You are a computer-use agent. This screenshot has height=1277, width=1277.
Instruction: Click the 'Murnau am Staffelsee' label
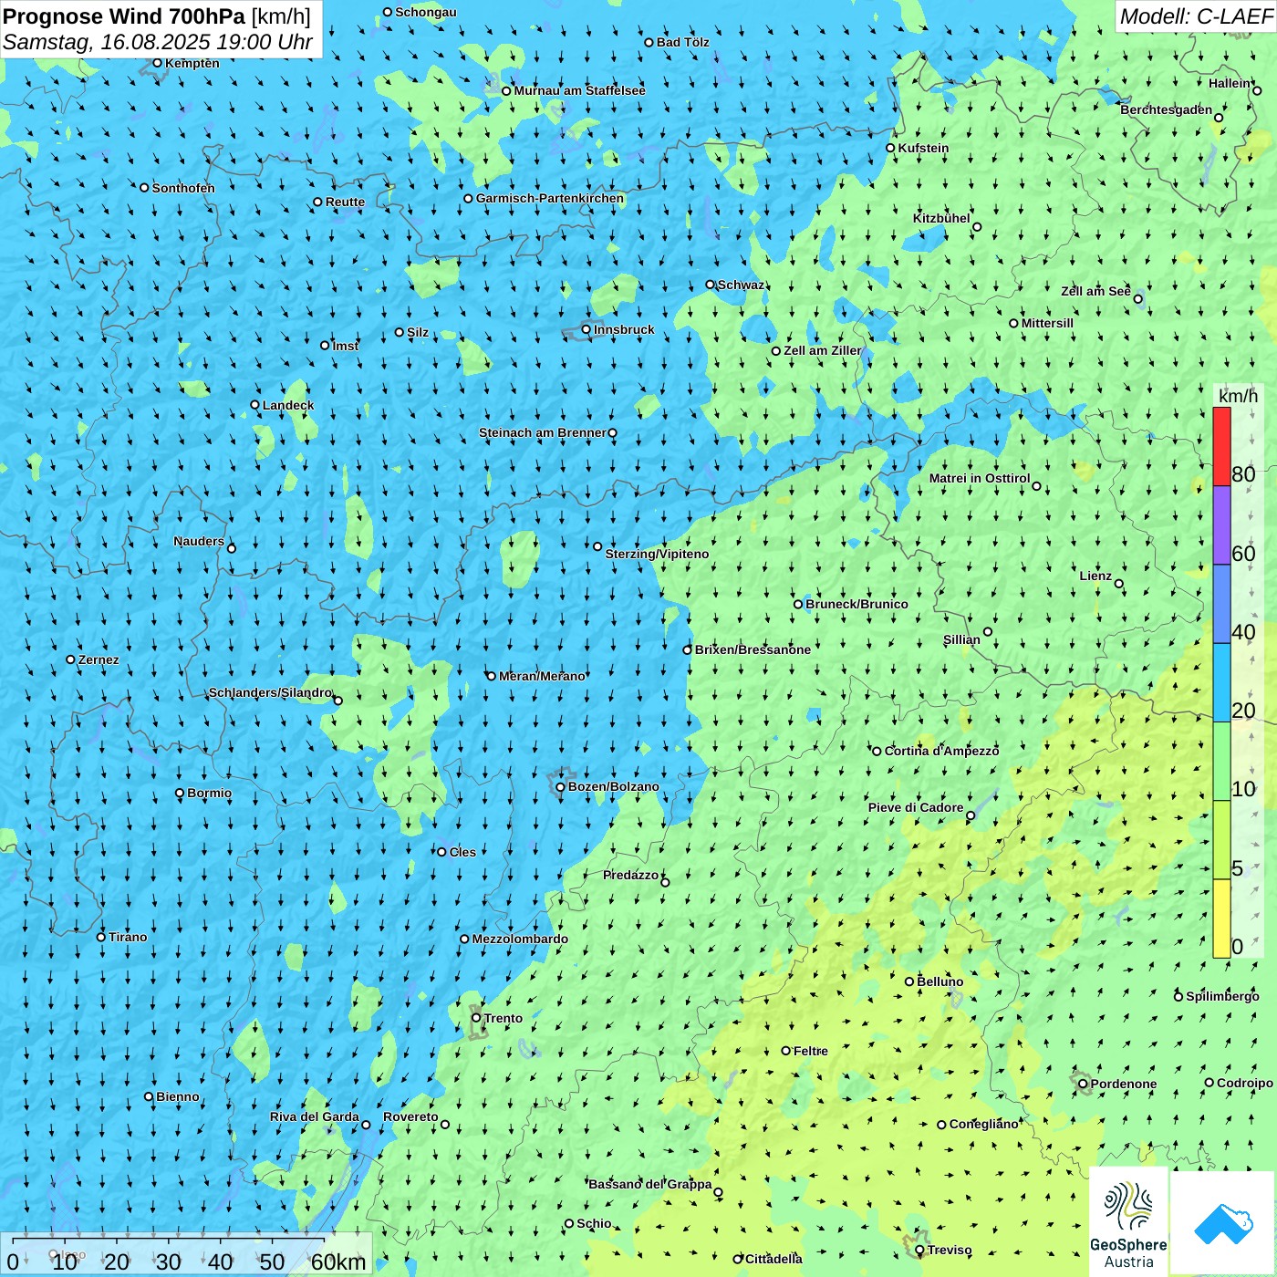(x=579, y=90)
